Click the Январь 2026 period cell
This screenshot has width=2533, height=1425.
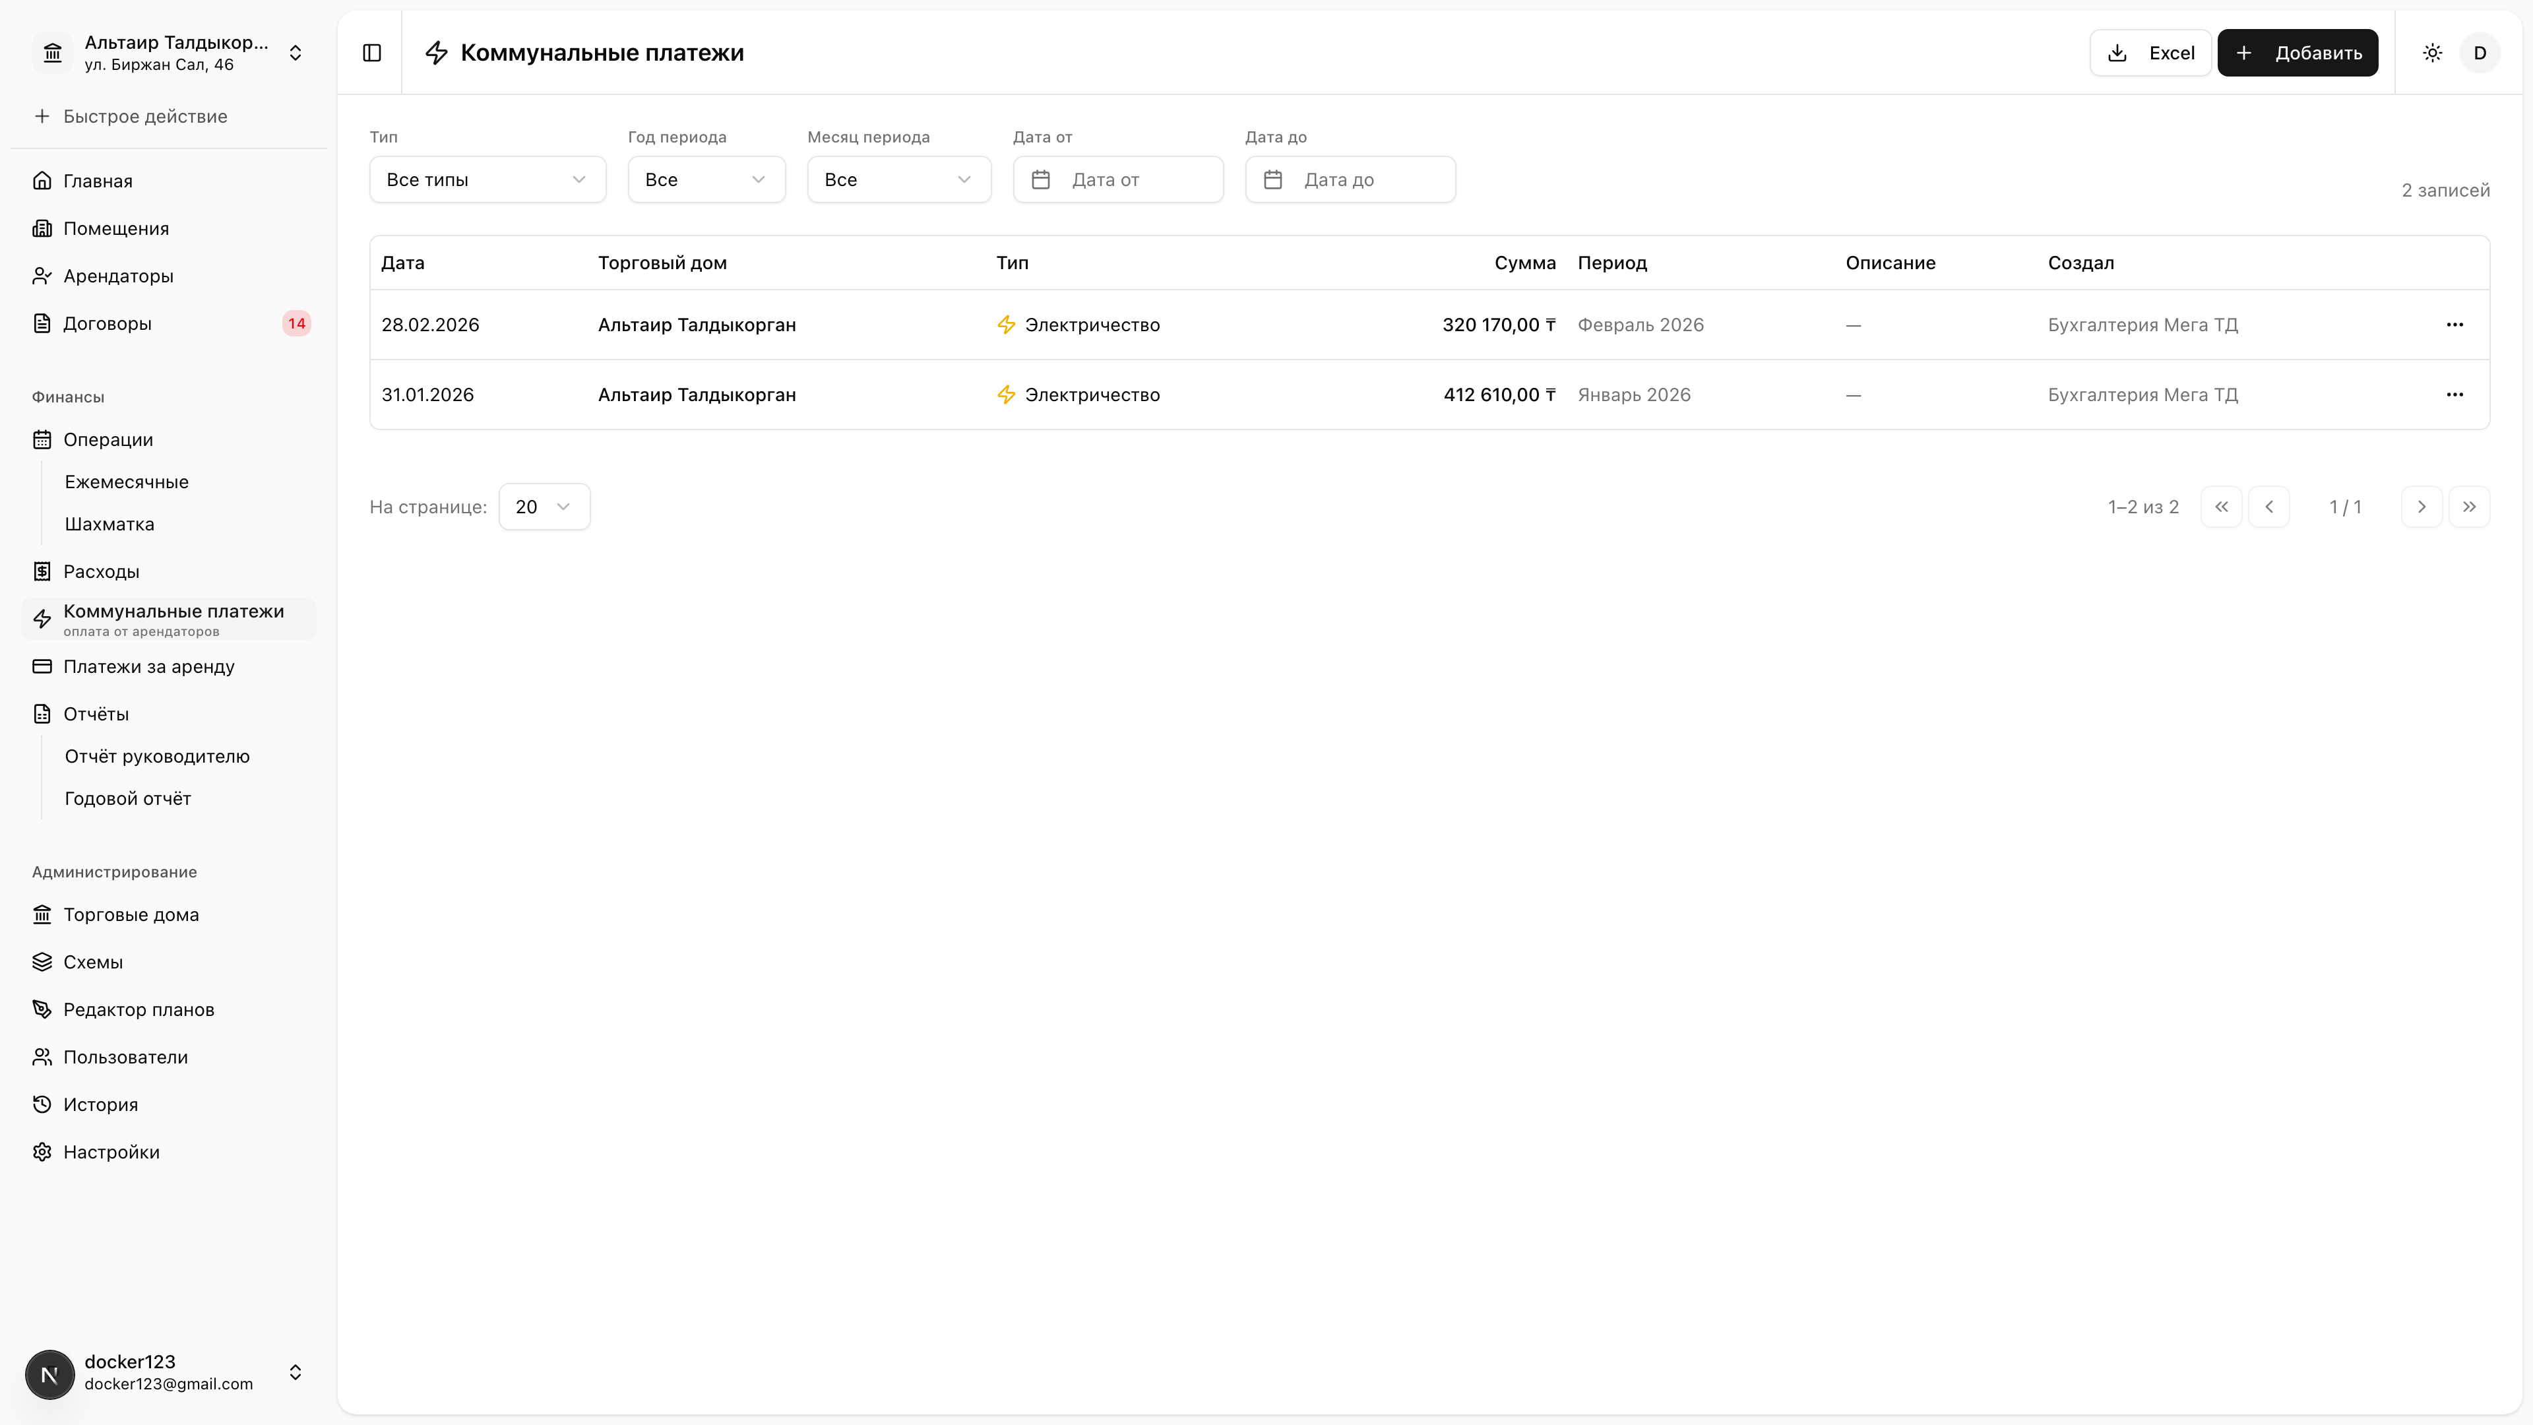[x=1633, y=395]
